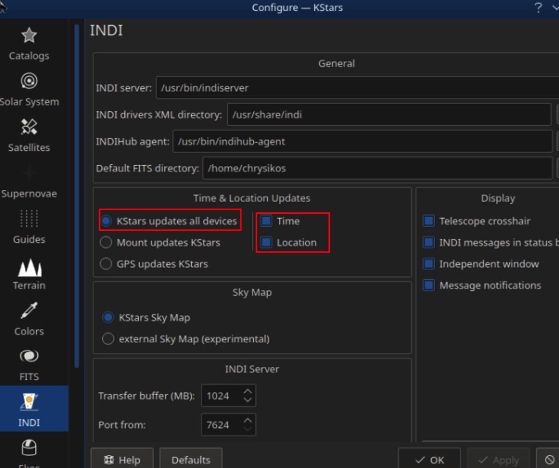This screenshot has width=559, height=468.
Task: Select the FITS sidebar icon
Action: [x=29, y=365]
